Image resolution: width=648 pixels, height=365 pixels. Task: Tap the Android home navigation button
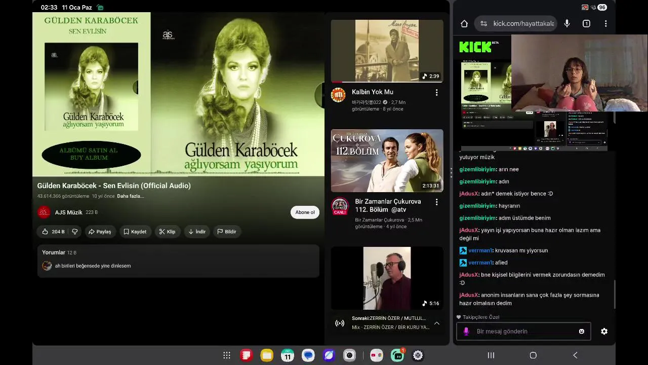(x=533, y=355)
